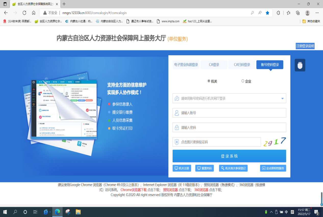Expand the 机关网厅登录 dropdown arrow
The height and width of the screenshot is (217, 323).
(282, 99)
